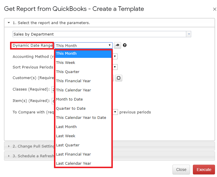Click the To Compare with label
217x177 pixels.
pos(33,112)
